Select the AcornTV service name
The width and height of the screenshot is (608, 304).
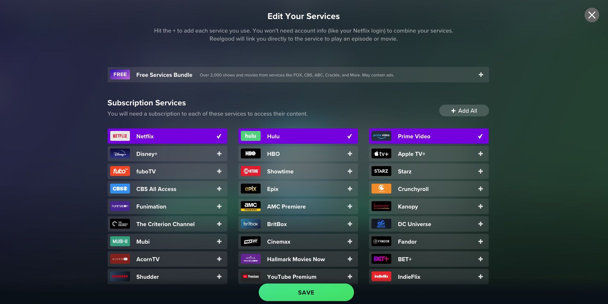pos(148,259)
